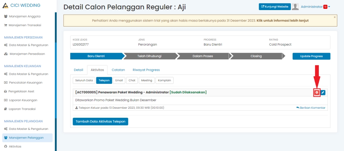This screenshot has height=151, width=344.
Task: Open Manajemen Anggota in sidebar
Action: click(x=25, y=16)
